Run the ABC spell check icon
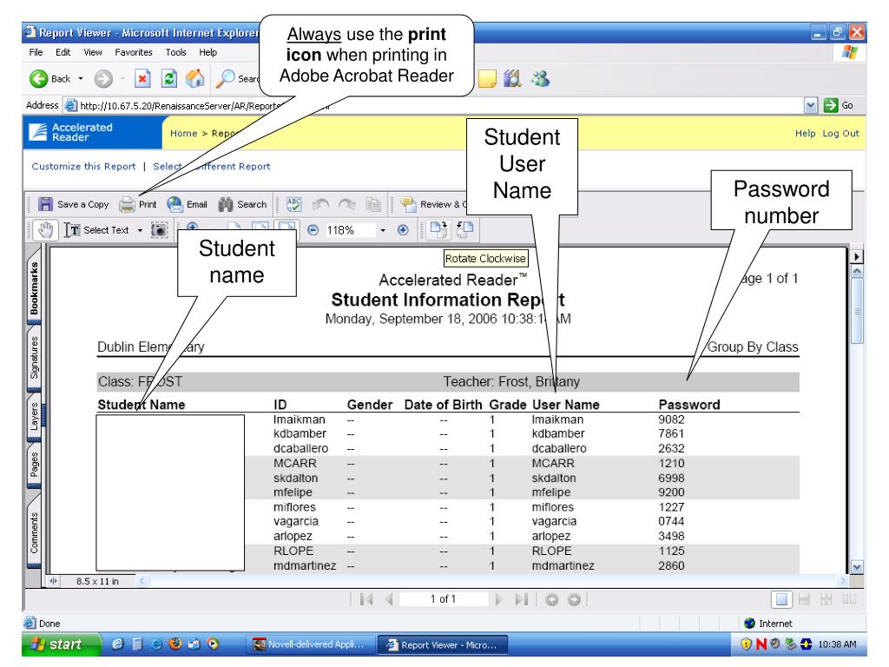Image resolution: width=889 pixels, height=667 pixels. (294, 204)
